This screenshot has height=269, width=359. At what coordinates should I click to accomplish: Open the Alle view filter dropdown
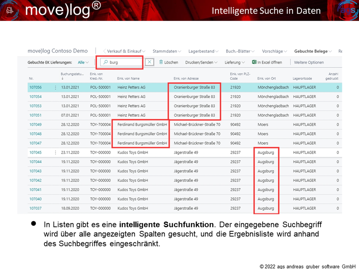[x=83, y=62]
